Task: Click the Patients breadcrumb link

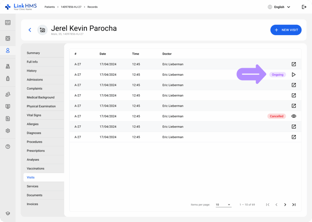Action: click(x=50, y=7)
